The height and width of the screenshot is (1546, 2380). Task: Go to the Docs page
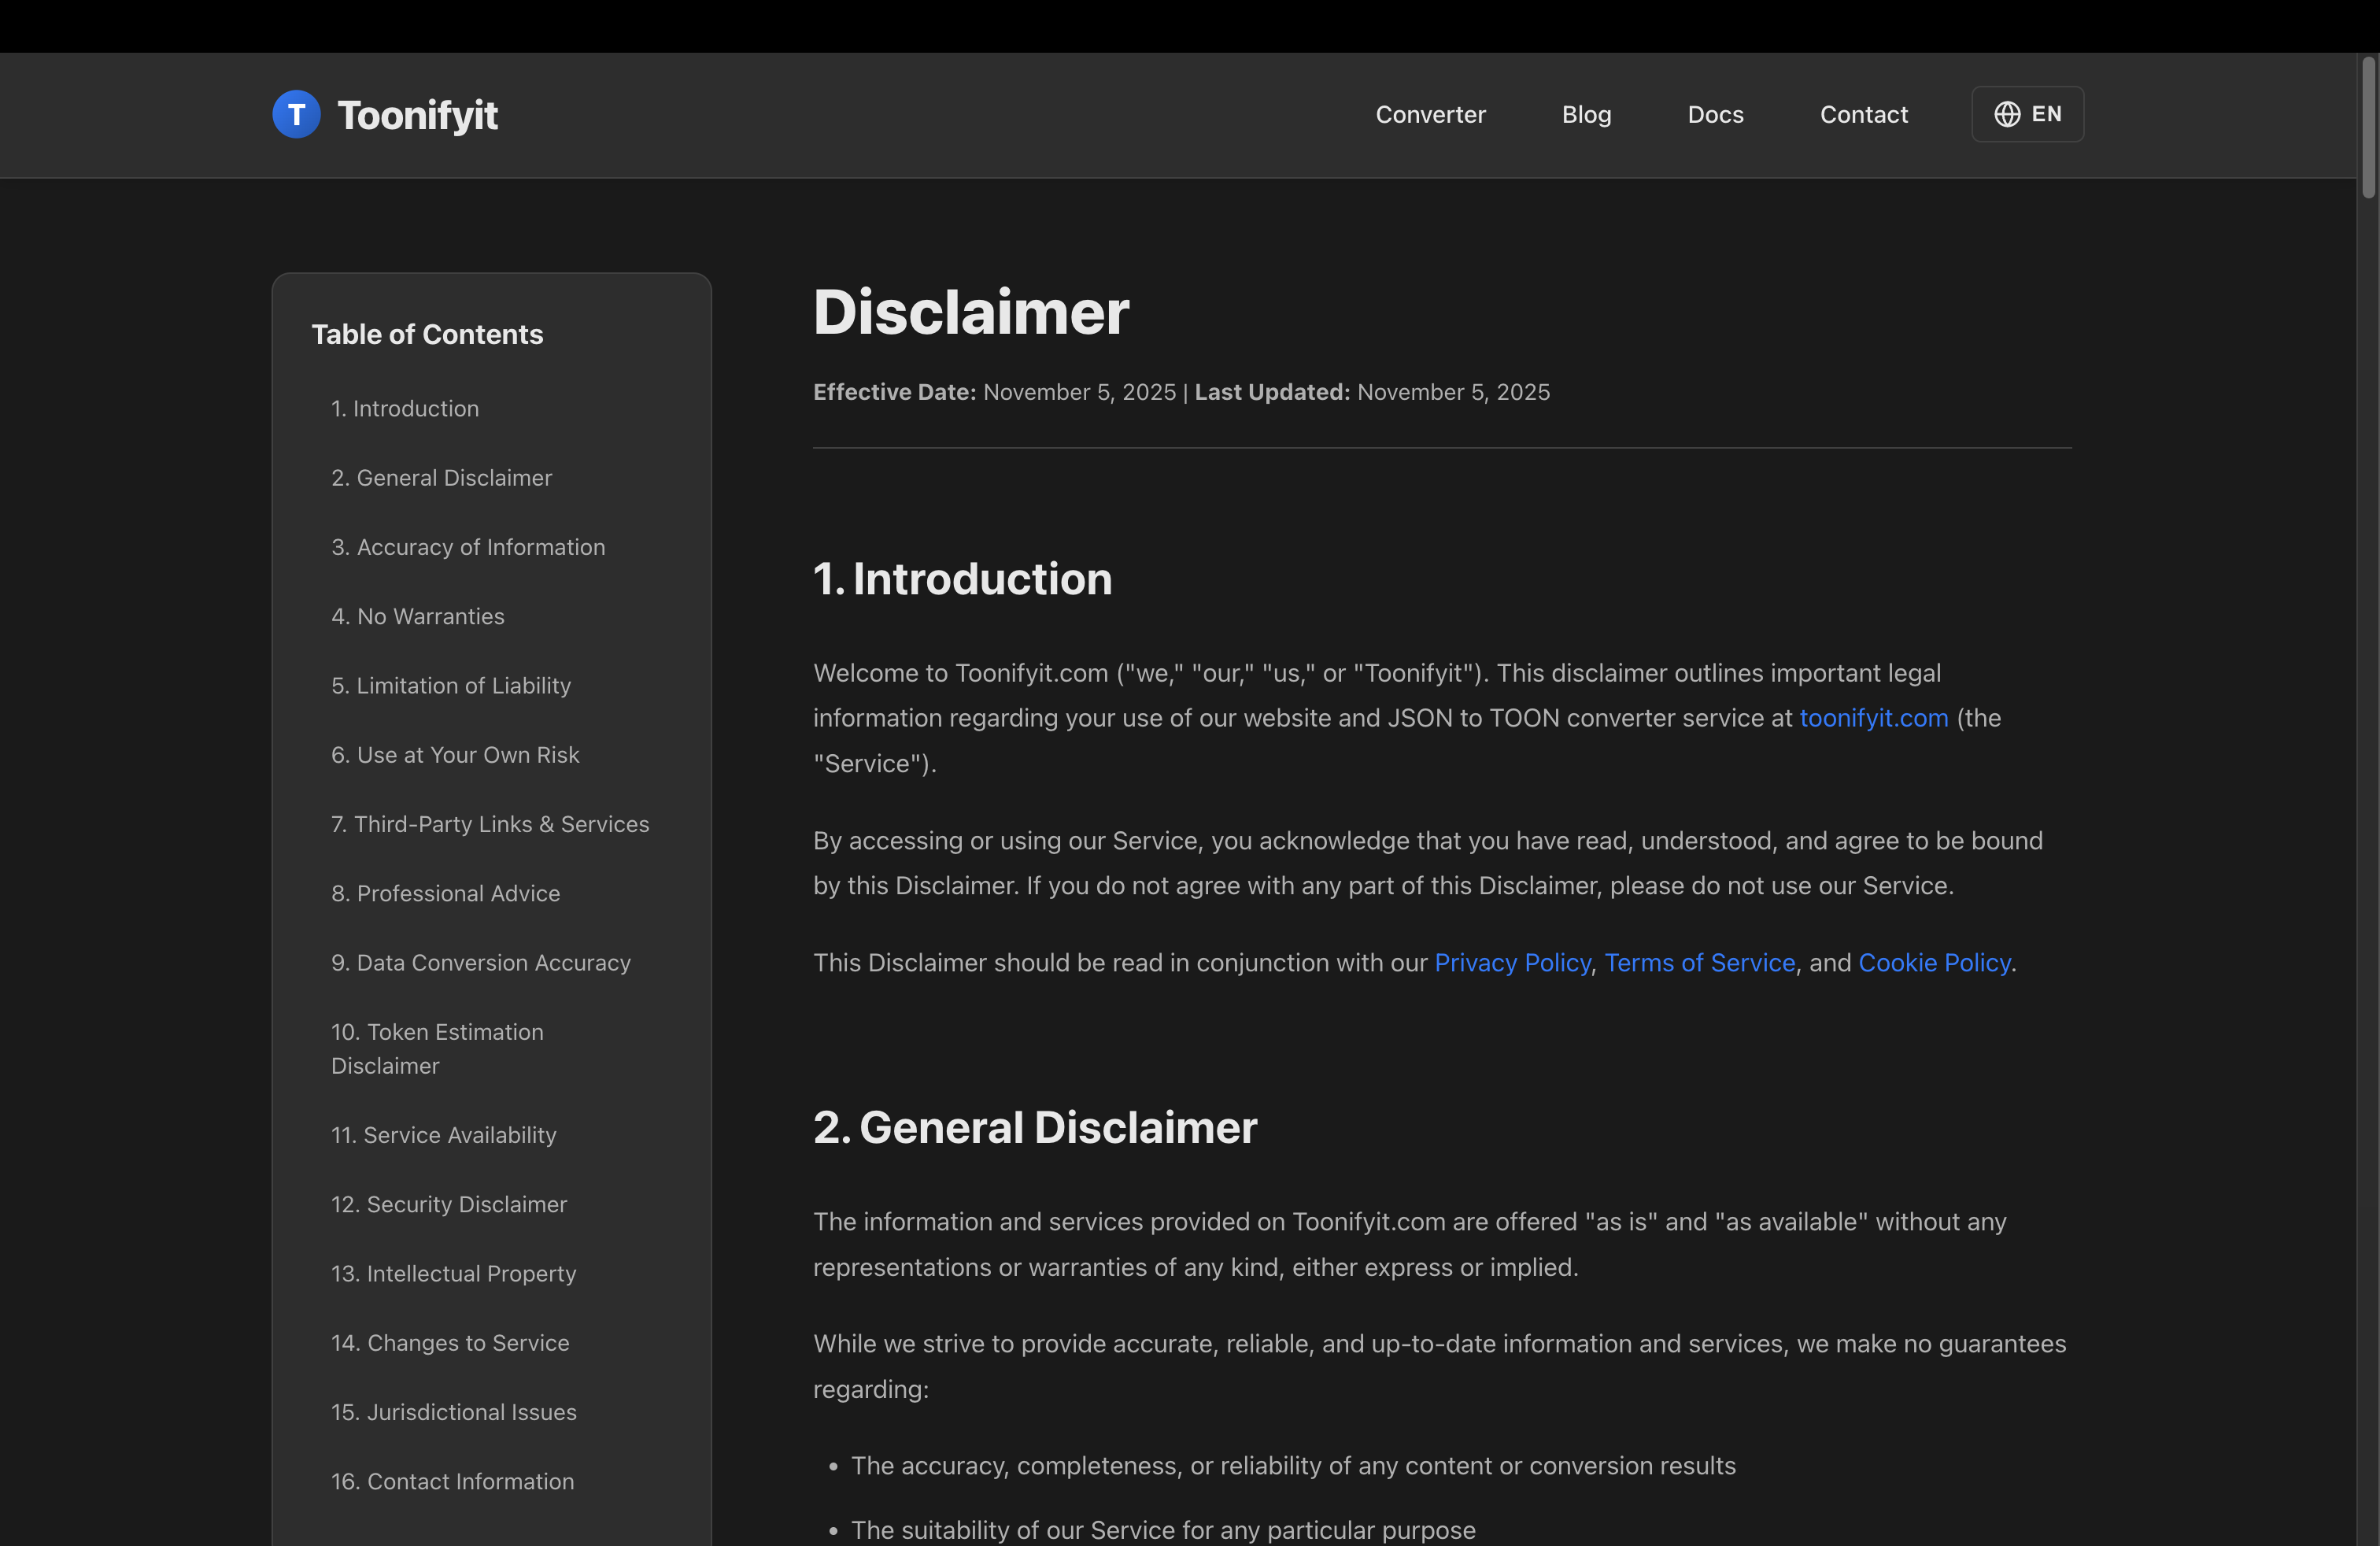point(1715,114)
